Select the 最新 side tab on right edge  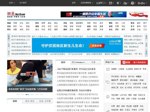pyautogui.click(x=146, y=37)
